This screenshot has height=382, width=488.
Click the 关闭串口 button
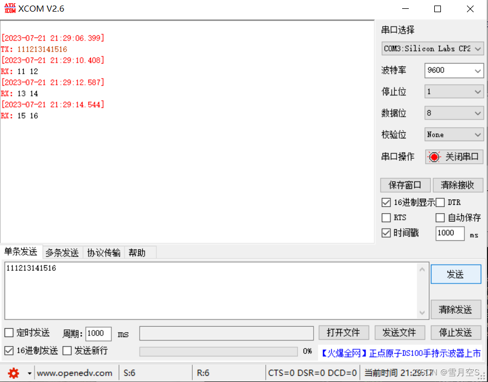pyautogui.click(x=454, y=157)
